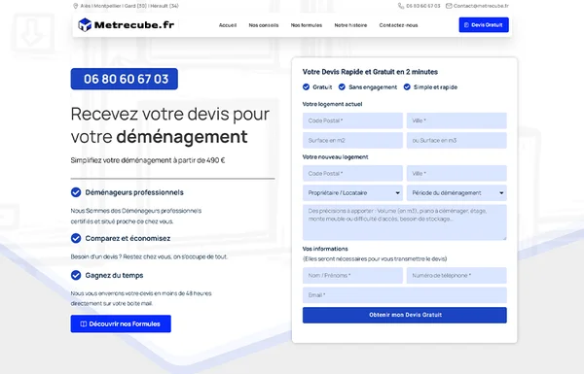Click the Nom / Prénoms field
The width and height of the screenshot is (584, 374).
(352, 276)
